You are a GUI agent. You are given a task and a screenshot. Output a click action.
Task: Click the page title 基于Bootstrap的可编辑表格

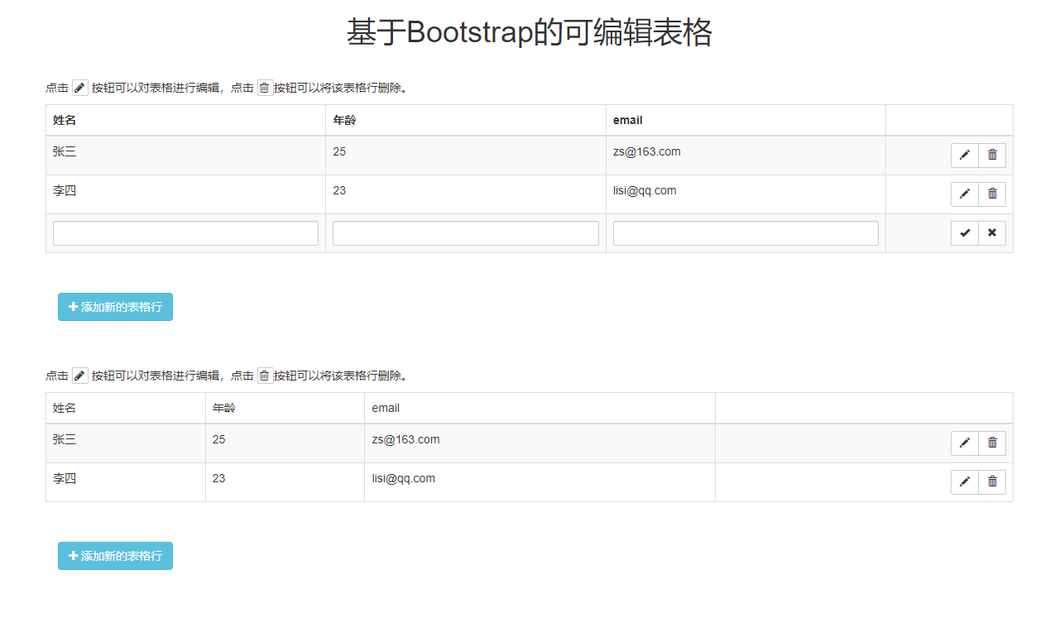coord(530,33)
